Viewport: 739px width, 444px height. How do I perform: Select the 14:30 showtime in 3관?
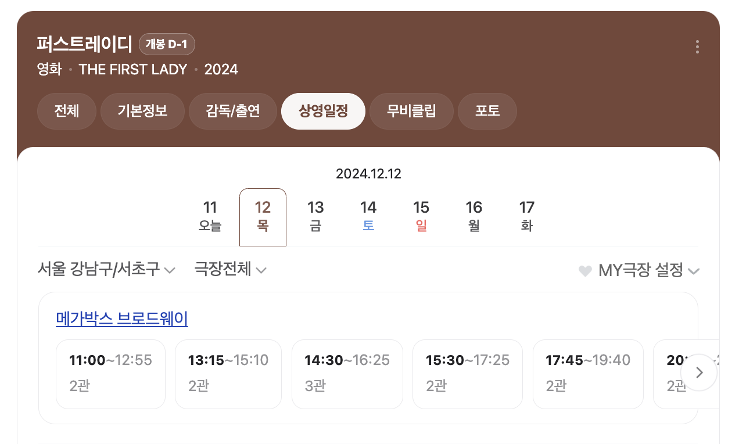347,374
